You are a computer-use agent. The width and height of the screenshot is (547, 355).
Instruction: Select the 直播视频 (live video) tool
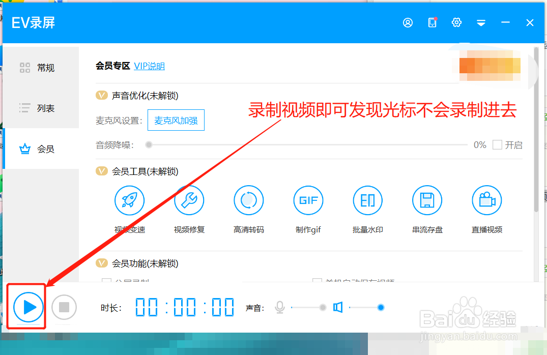486,200
